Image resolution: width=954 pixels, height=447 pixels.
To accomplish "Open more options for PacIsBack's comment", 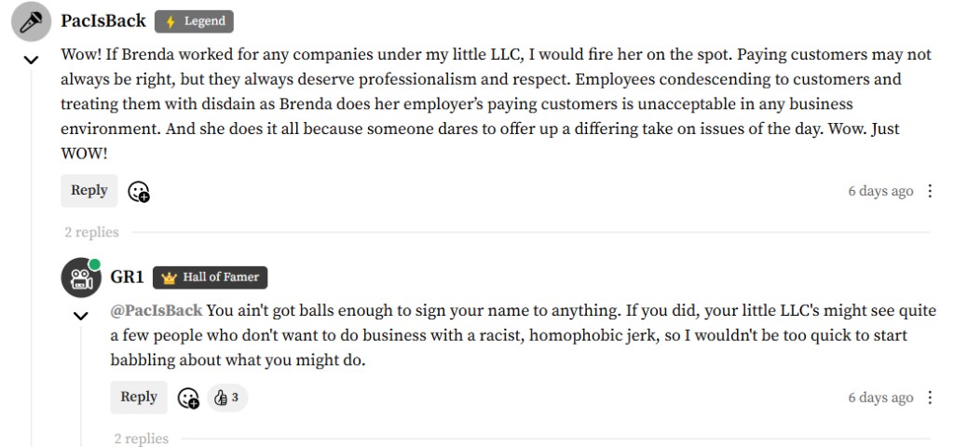I will click(x=930, y=191).
